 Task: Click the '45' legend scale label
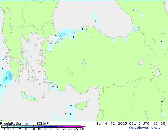(x=76, y=129)
